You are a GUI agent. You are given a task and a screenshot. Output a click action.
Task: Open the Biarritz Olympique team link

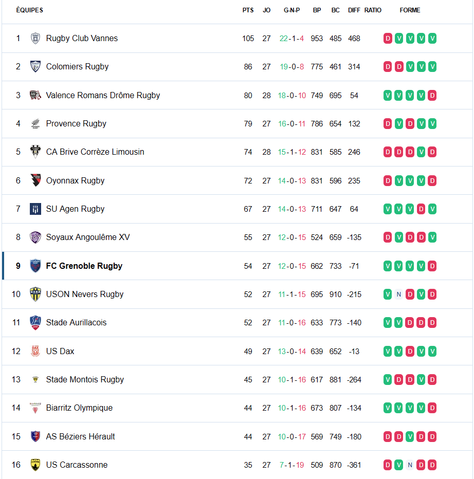[x=79, y=408]
